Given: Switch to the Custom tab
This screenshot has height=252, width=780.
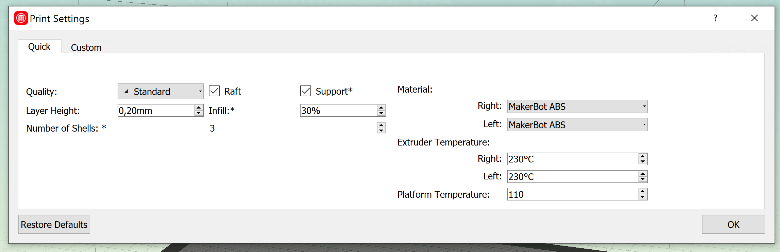Looking at the screenshot, I should pyautogui.click(x=86, y=47).
